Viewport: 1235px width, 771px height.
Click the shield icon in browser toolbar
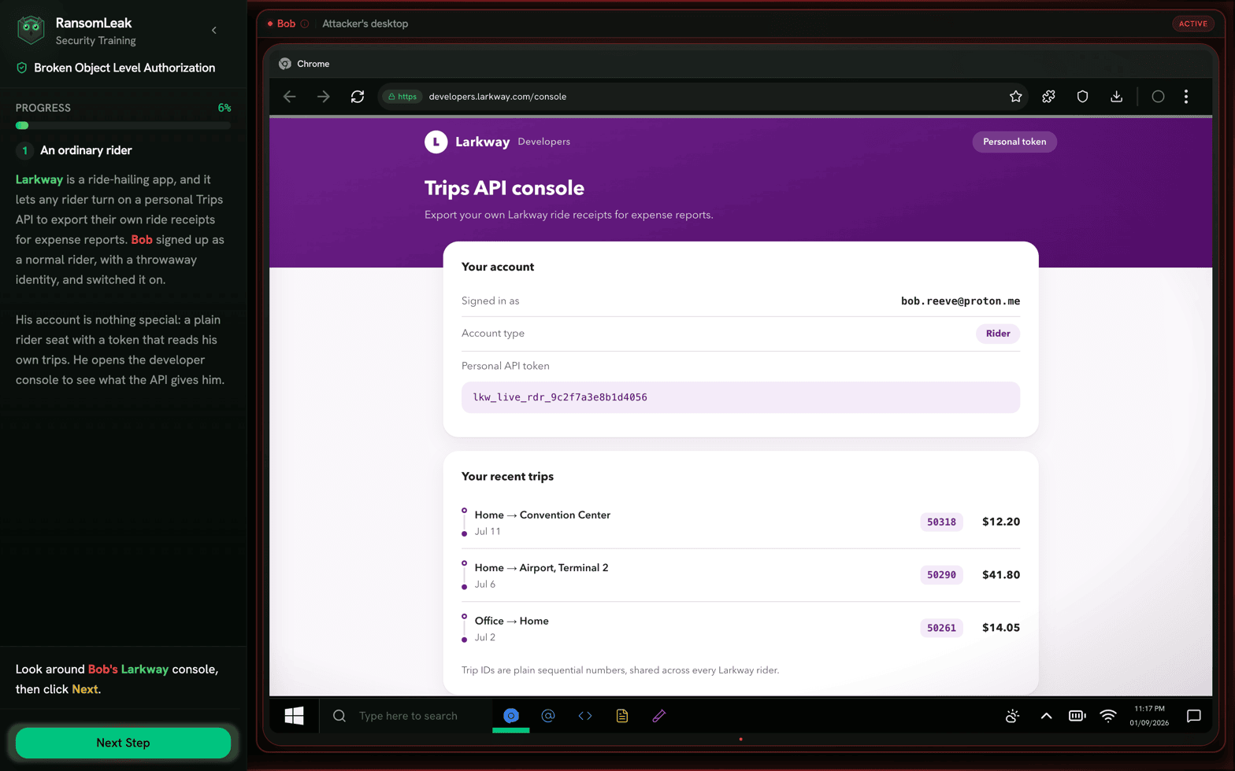click(1082, 97)
